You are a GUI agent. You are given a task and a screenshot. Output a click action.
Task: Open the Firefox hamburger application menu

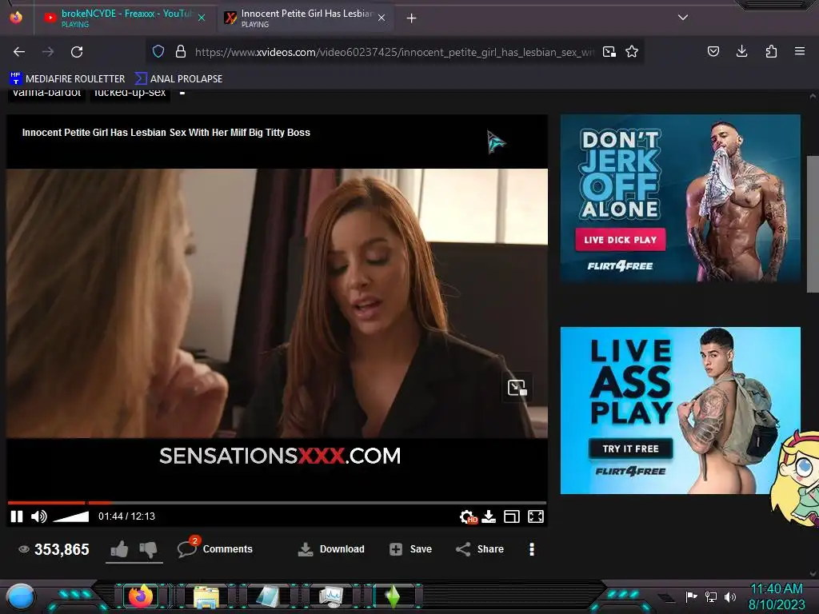pos(799,51)
